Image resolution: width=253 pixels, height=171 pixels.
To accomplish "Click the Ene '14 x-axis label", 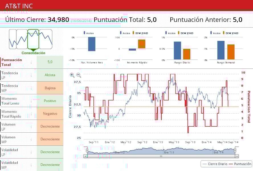I will (207, 142).
